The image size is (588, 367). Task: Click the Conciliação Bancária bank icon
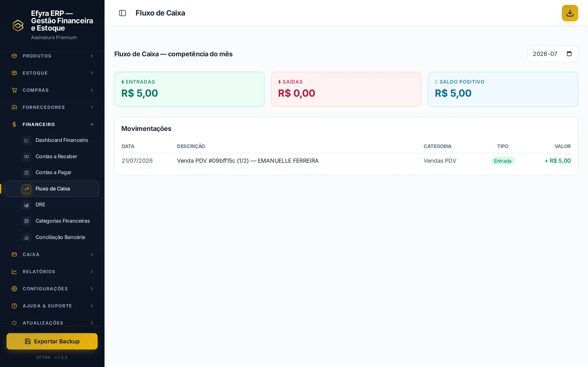(26, 237)
